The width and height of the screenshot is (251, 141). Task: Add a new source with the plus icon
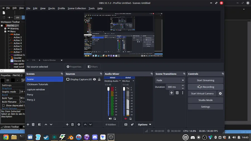point(67,124)
